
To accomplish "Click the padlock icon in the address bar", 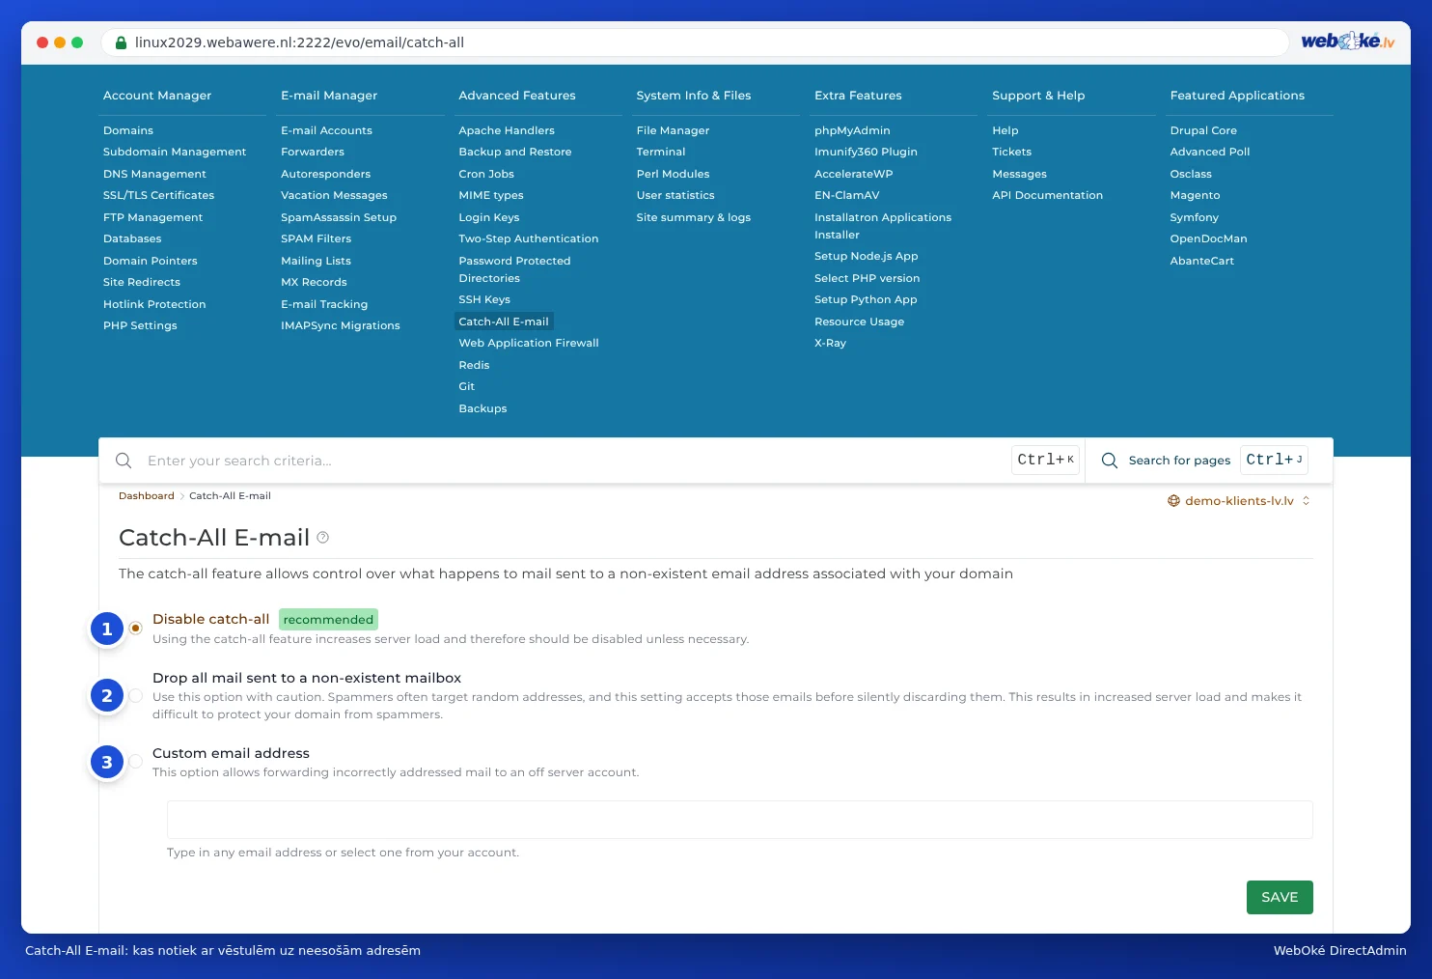I will pyautogui.click(x=122, y=42).
